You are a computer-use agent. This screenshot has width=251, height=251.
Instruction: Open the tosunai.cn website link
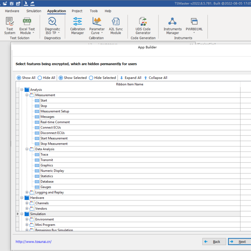pyautogui.click(x=34, y=242)
